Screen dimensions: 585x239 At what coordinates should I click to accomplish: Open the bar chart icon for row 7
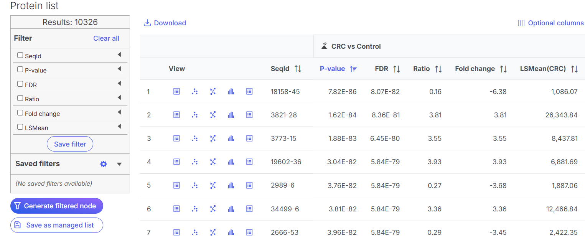point(231,232)
